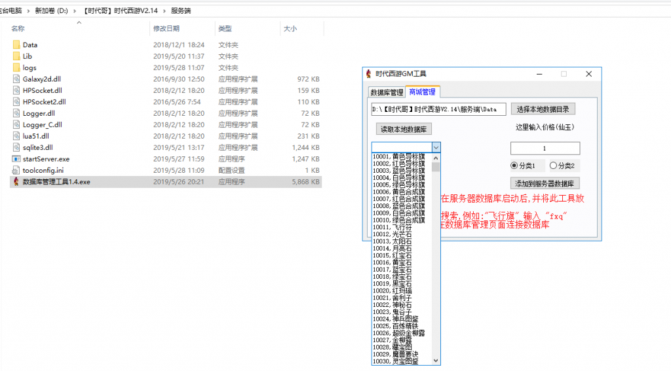Image resolution: width=671 pixels, height=371 pixels.
Task: Click the 读取本地数据库 button
Action: click(404, 130)
